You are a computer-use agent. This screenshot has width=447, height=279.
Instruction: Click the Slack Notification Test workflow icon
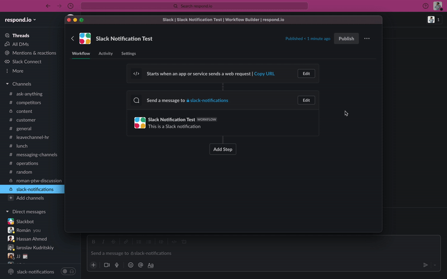pos(85,39)
